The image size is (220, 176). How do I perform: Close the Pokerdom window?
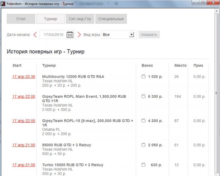(x=213, y=3)
